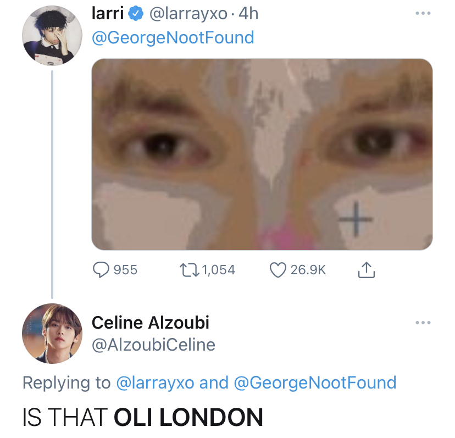Click the 4h tweet timestamp
This screenshot has height=438, width=455.
(248, 14)
